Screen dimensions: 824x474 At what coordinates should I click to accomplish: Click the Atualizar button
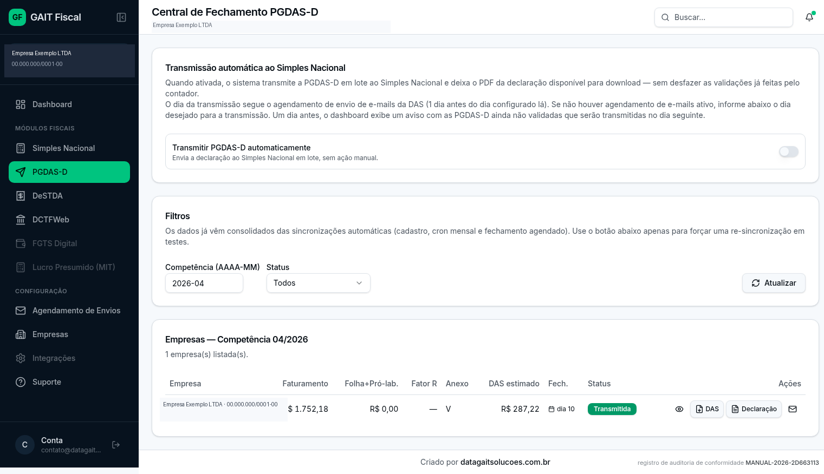[774, 283]
